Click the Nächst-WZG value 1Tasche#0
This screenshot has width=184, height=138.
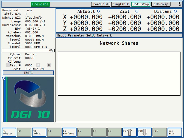click(33, 18)
